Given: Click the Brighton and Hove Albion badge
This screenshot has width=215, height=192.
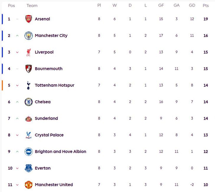Looking at the screenshot, I should pyautogui.click(x=29, y=152).
